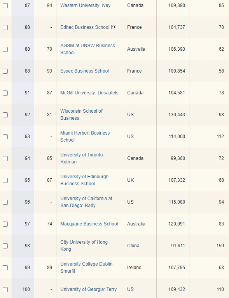Open the Edhec Business School link

85,27
